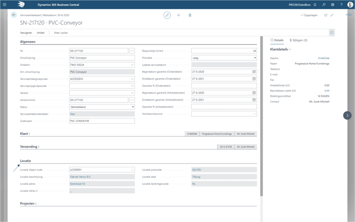Open the Navigeren menu

pos(26,33)
